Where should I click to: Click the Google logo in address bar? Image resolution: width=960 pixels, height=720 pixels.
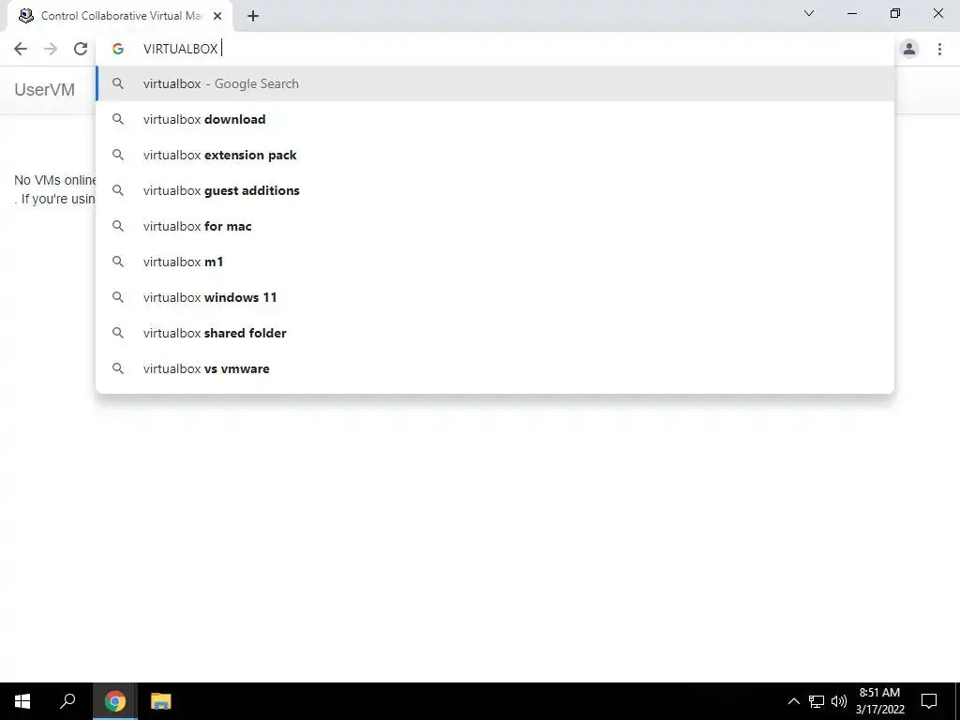[x=118, y=49]
